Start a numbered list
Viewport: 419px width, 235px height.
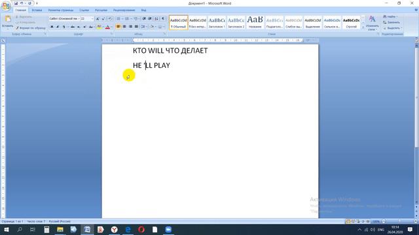[x=127, y=19]
